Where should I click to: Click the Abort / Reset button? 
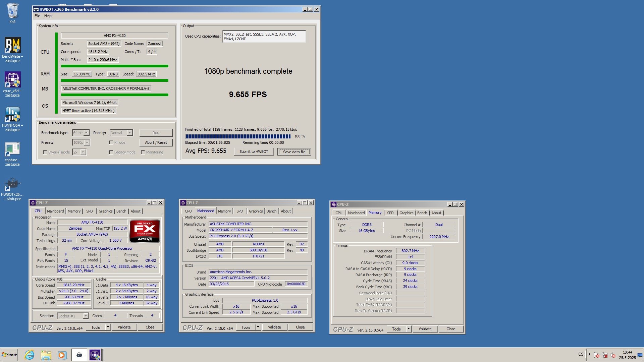(156, 142)
